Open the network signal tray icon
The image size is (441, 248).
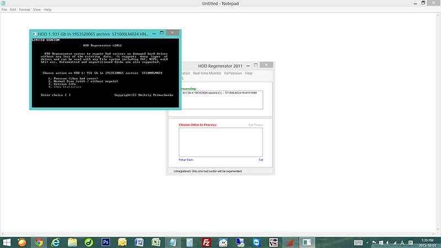395,242
